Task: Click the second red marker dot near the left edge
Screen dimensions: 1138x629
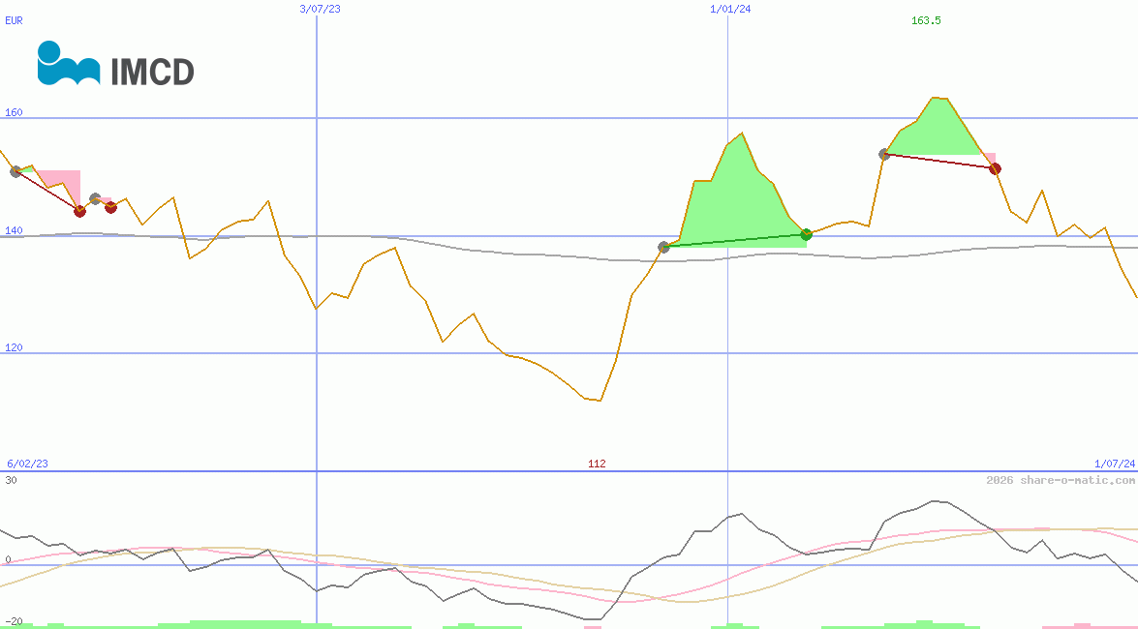Action: coord(110,207)
